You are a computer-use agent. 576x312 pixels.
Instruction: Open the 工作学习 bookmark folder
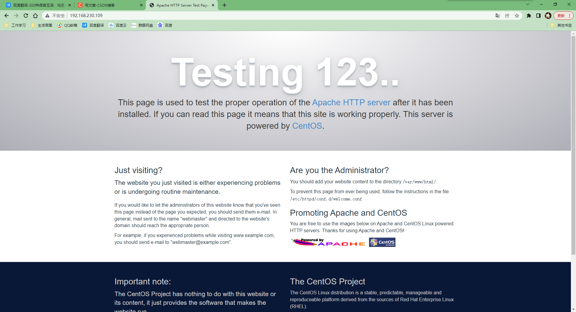(x=15, y=25)
